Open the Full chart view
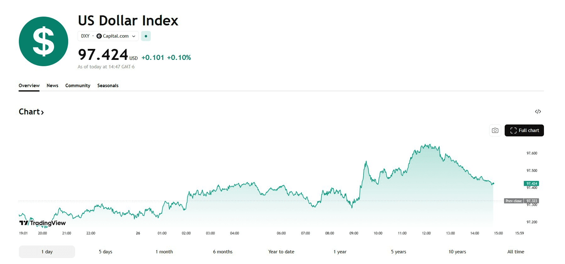Screen dimensions: 565x264 click(x=524, y=130)
